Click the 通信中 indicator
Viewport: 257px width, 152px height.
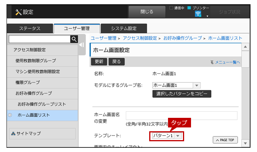click(x=177, y=8)
